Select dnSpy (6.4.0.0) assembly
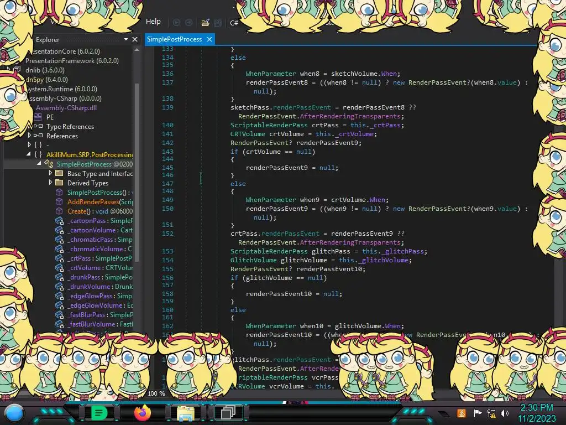The height and width of the screenshot is (425, 566). [x=46, y=80]
